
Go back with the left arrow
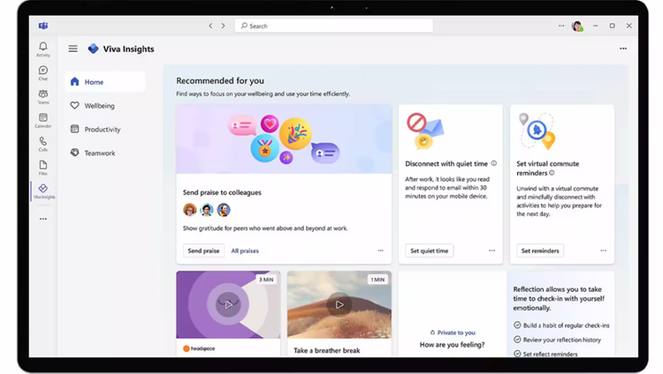tap(210, 26)
